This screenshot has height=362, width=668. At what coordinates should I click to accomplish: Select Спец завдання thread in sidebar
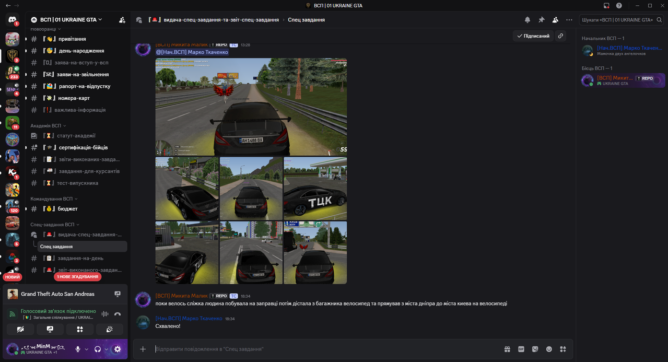[83, 247]
